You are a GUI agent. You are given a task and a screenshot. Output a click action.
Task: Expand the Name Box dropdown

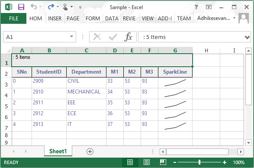pos(71,37)
